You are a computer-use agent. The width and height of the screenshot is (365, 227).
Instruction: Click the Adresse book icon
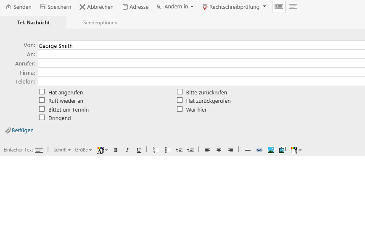tap(125, 7)
